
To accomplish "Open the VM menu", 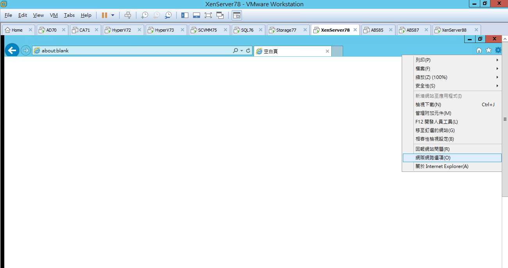I will (x=54, y=15).
